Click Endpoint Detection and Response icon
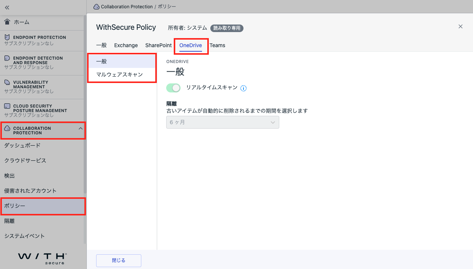This screenshot has width=473, height=269. tap(7, 58)
